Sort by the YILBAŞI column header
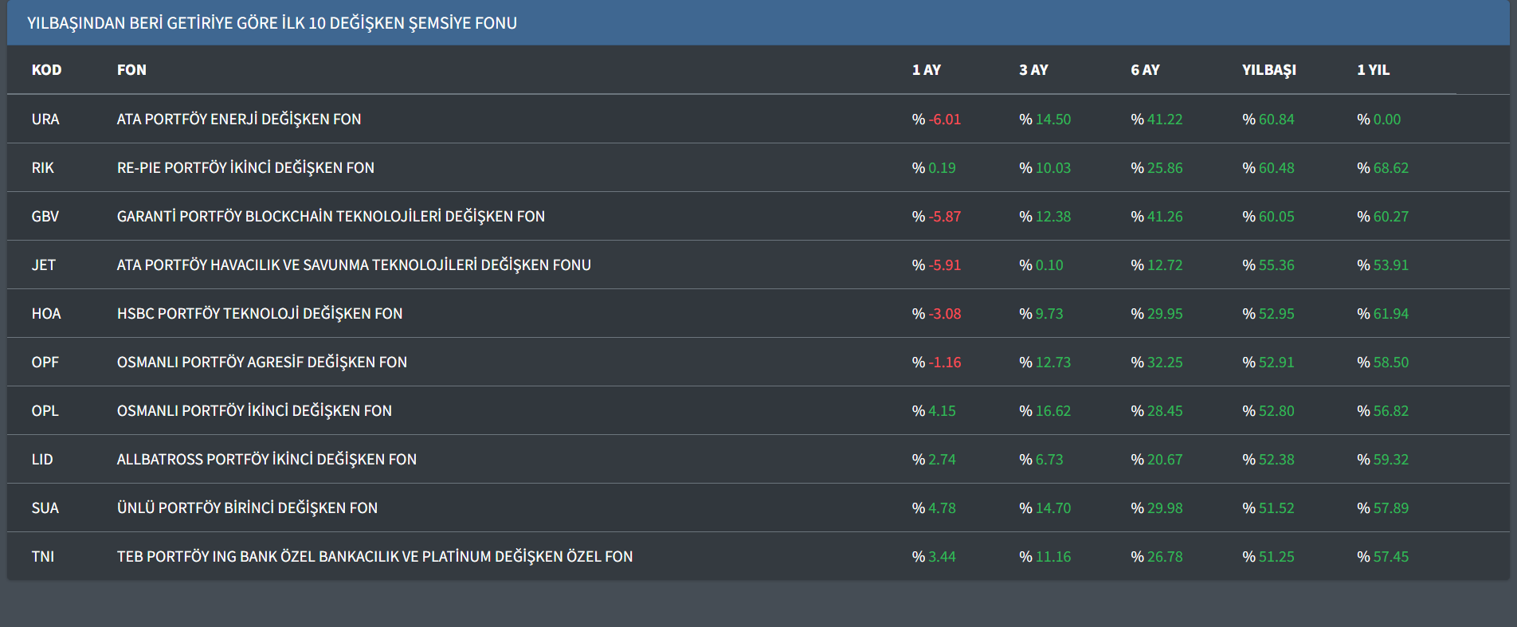Image resolution: width=1517 pixels, height=627 pixels. (x=1268, y=70)
